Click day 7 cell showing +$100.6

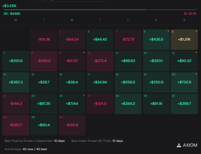(x=16, y=61)
